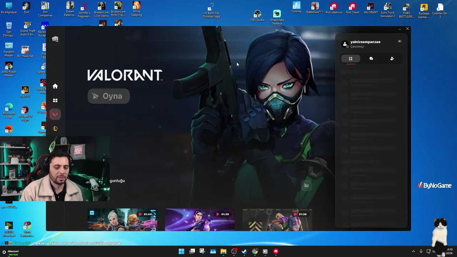Open the AMD Ryzen Master shortcut

click(9, 70)
